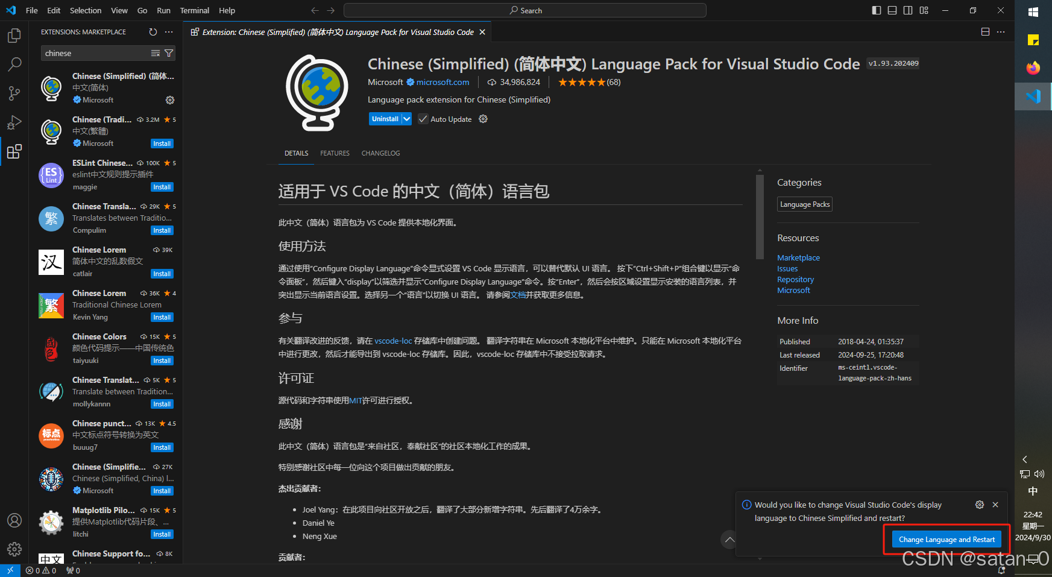Image resolution: width=1052 pixels, height=577 pixels.
Task: Open the Source Control view
Action: tap(14, 93)
